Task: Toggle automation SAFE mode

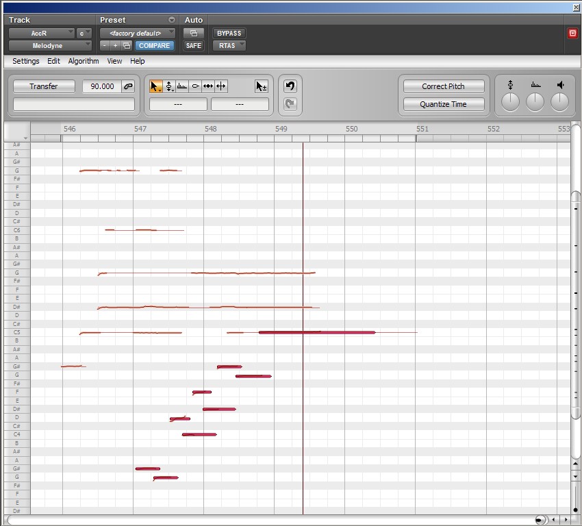Action: pos(194,46)
